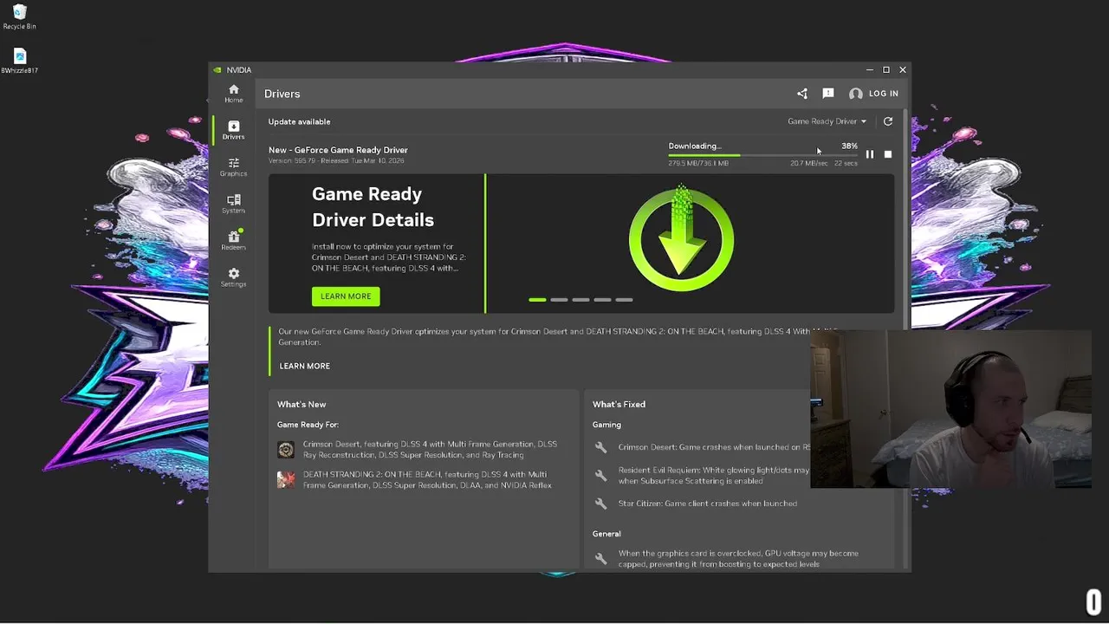This screenshot has width=1109, height=624.
Task: Click 'Star Citizen: Game client crashes' text
Action: click(708, 504)
